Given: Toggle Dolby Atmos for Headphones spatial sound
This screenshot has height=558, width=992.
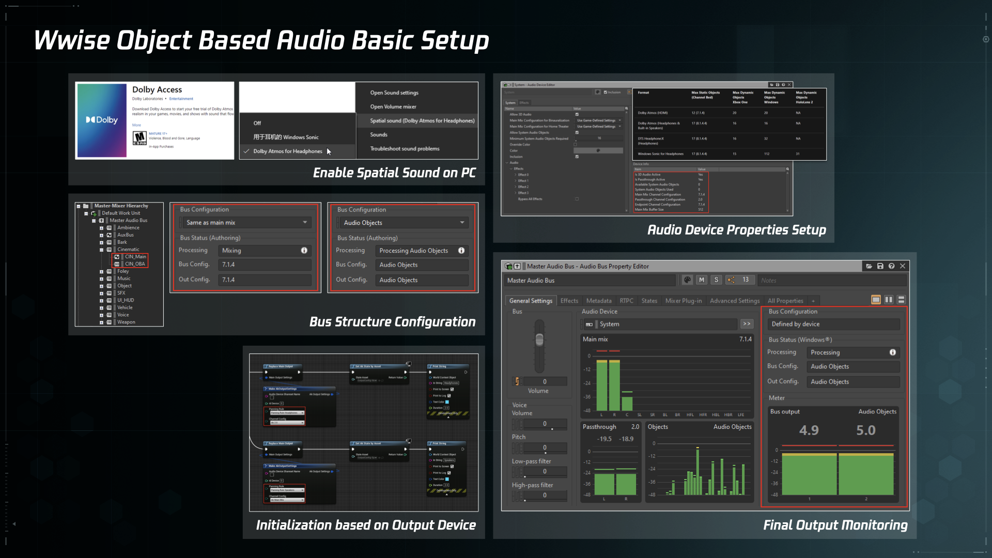Looking at the screenshot, I should point(288,150).
